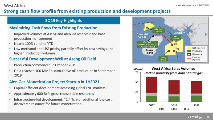Screen dimensions: 213x120
Task: Click the Noble Energy logo in footer
Action: (195, 117)
